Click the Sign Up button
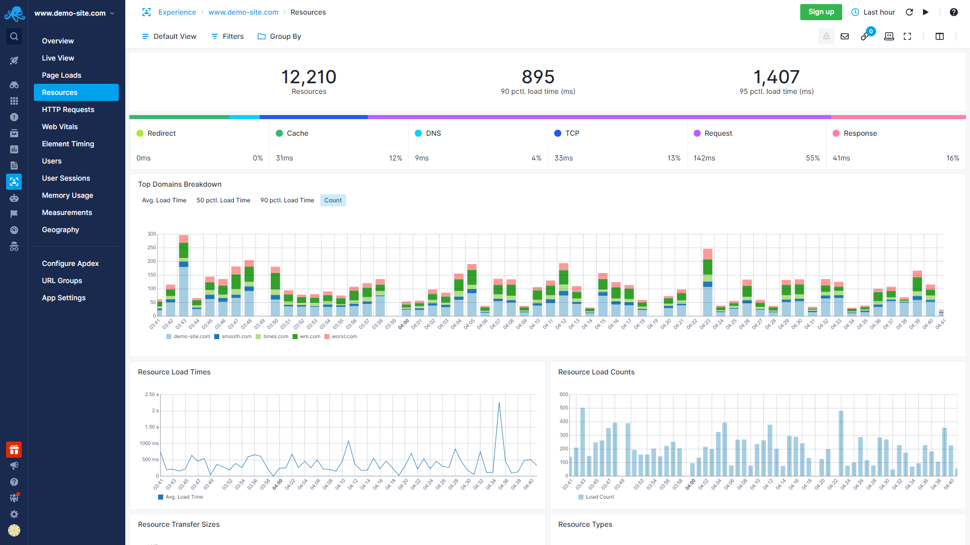 821,12
